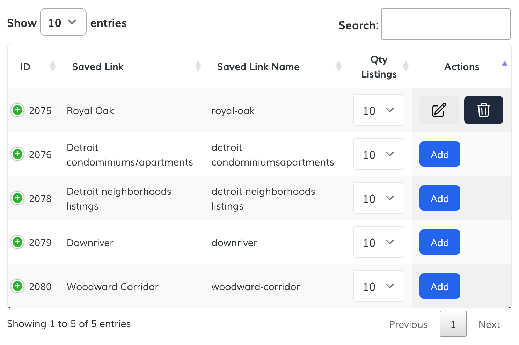This screenshot has width=519, height=345.
Task: Expand row 2076 with green plus icon
Action: pyautogui.click(x=17, y=154)
